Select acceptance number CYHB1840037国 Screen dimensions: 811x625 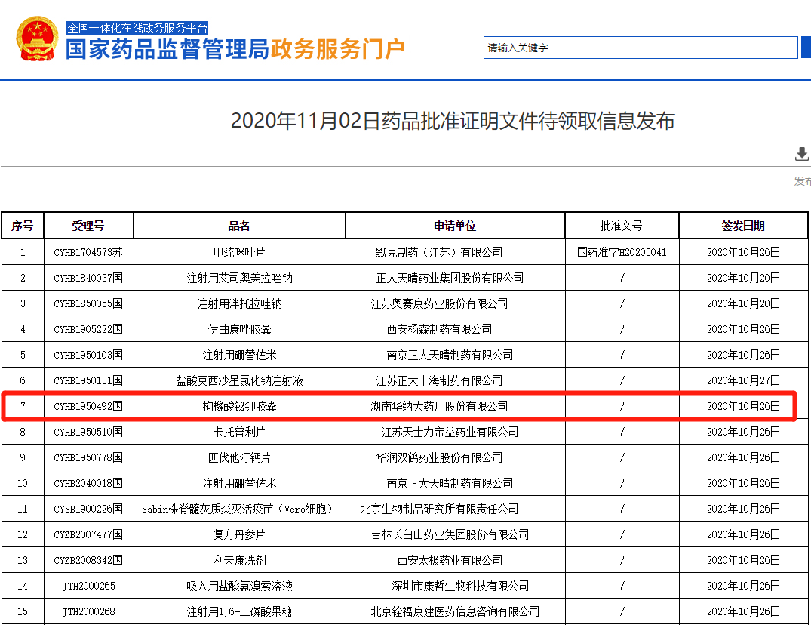click(88, 279)
